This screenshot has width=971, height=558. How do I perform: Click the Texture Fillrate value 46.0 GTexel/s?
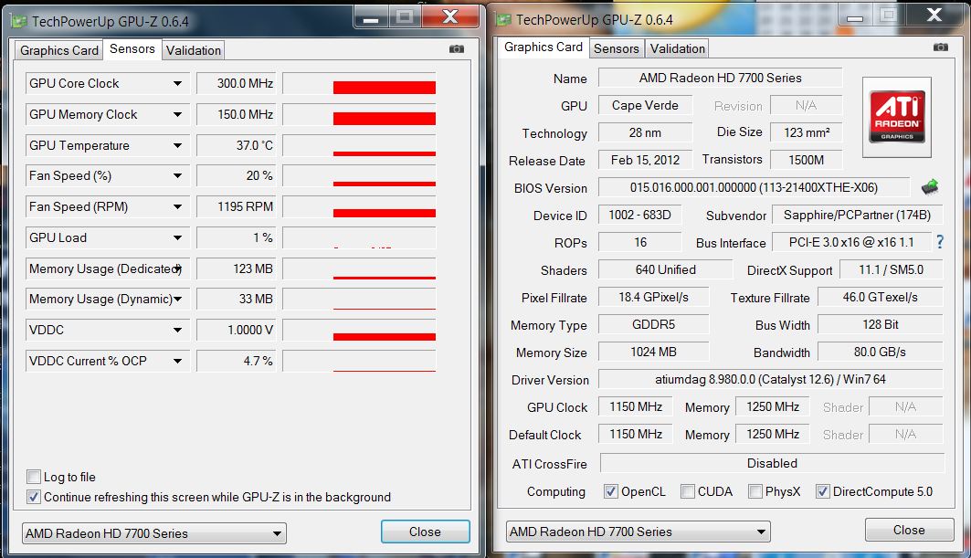(x=880, y=298)
